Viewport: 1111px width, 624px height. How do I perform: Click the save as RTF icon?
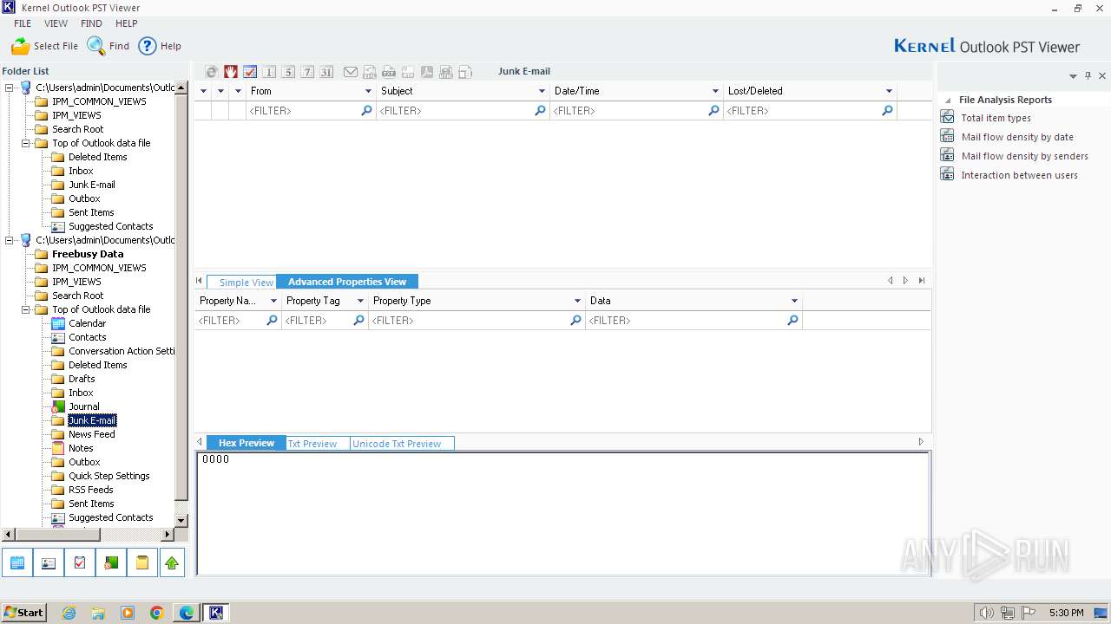408,72
